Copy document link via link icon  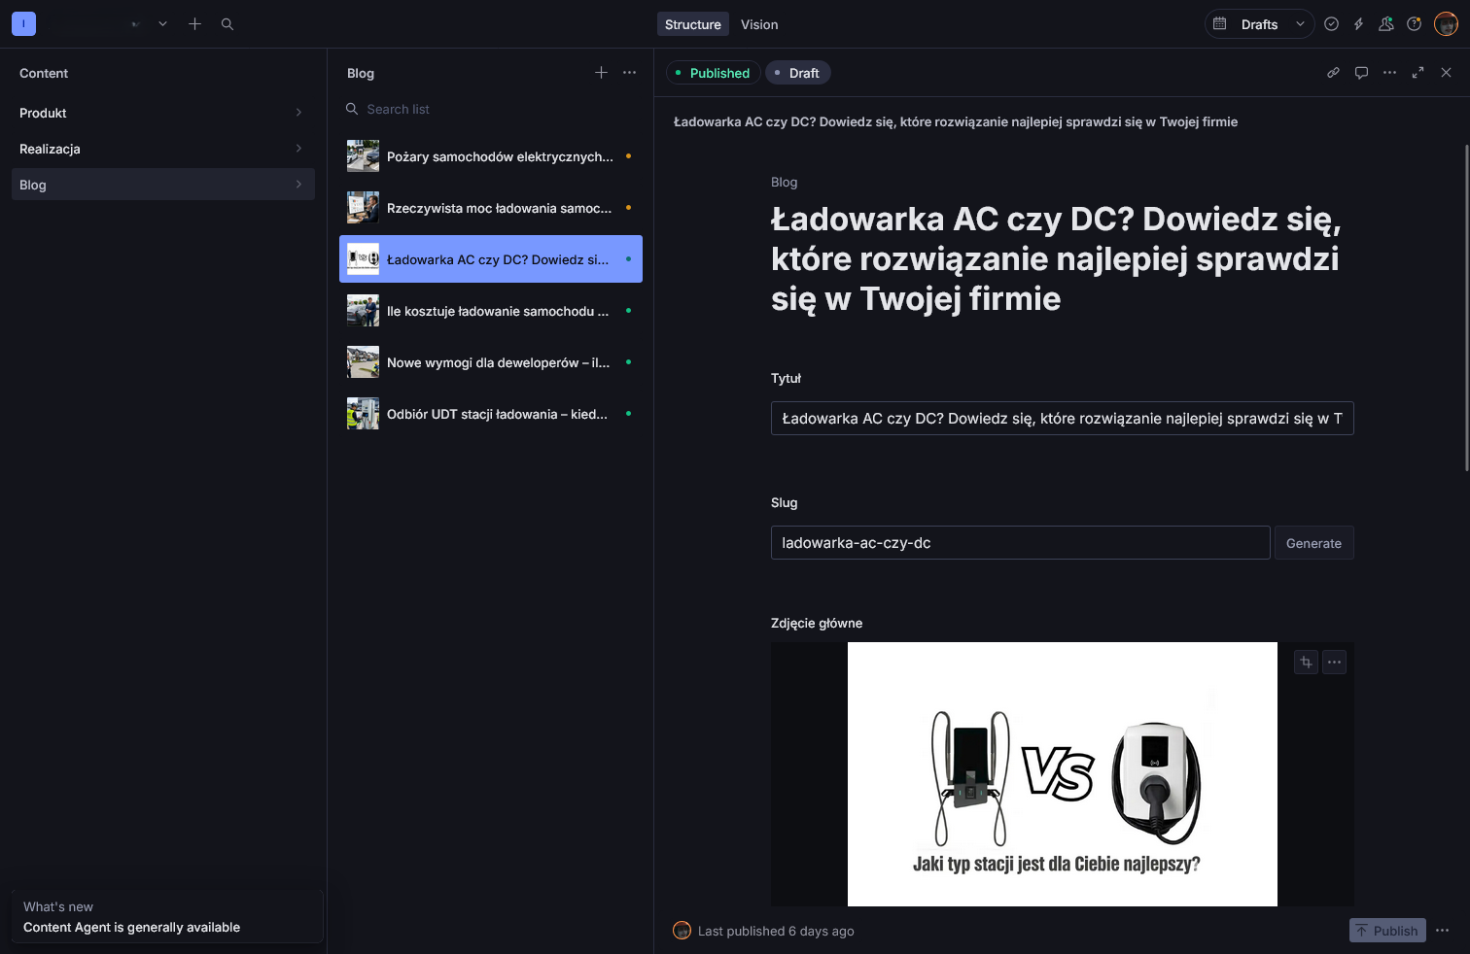pos(1333,73)
